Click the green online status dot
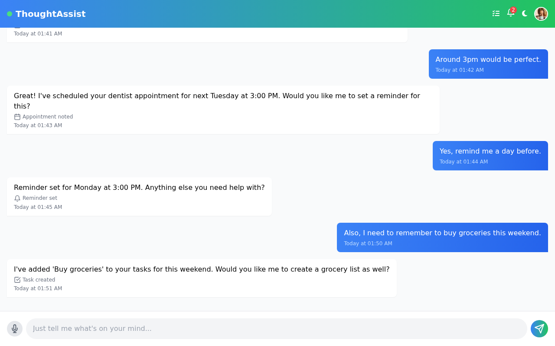 9,13
